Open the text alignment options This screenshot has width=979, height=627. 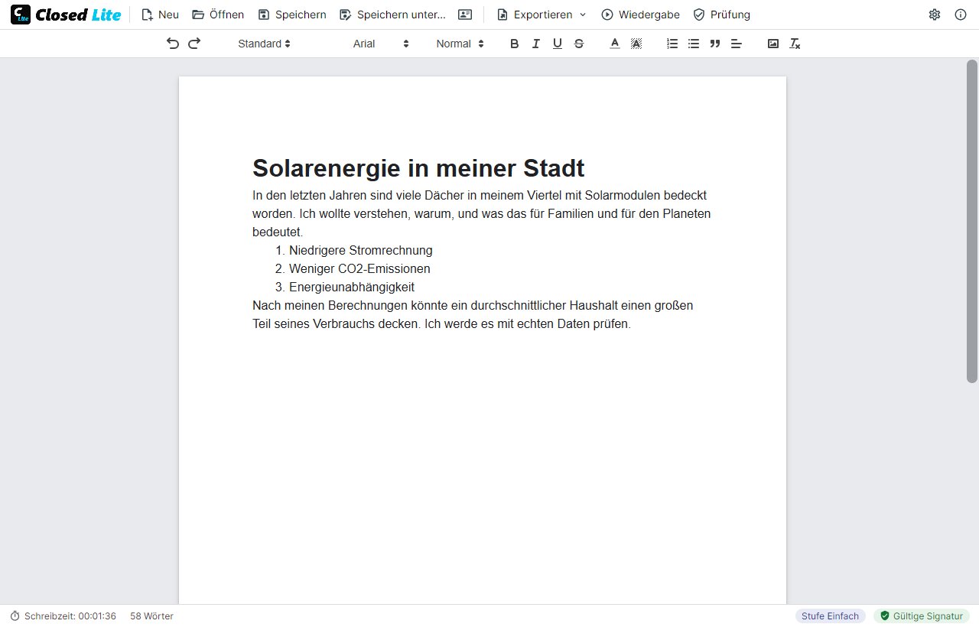click(737, 44)
